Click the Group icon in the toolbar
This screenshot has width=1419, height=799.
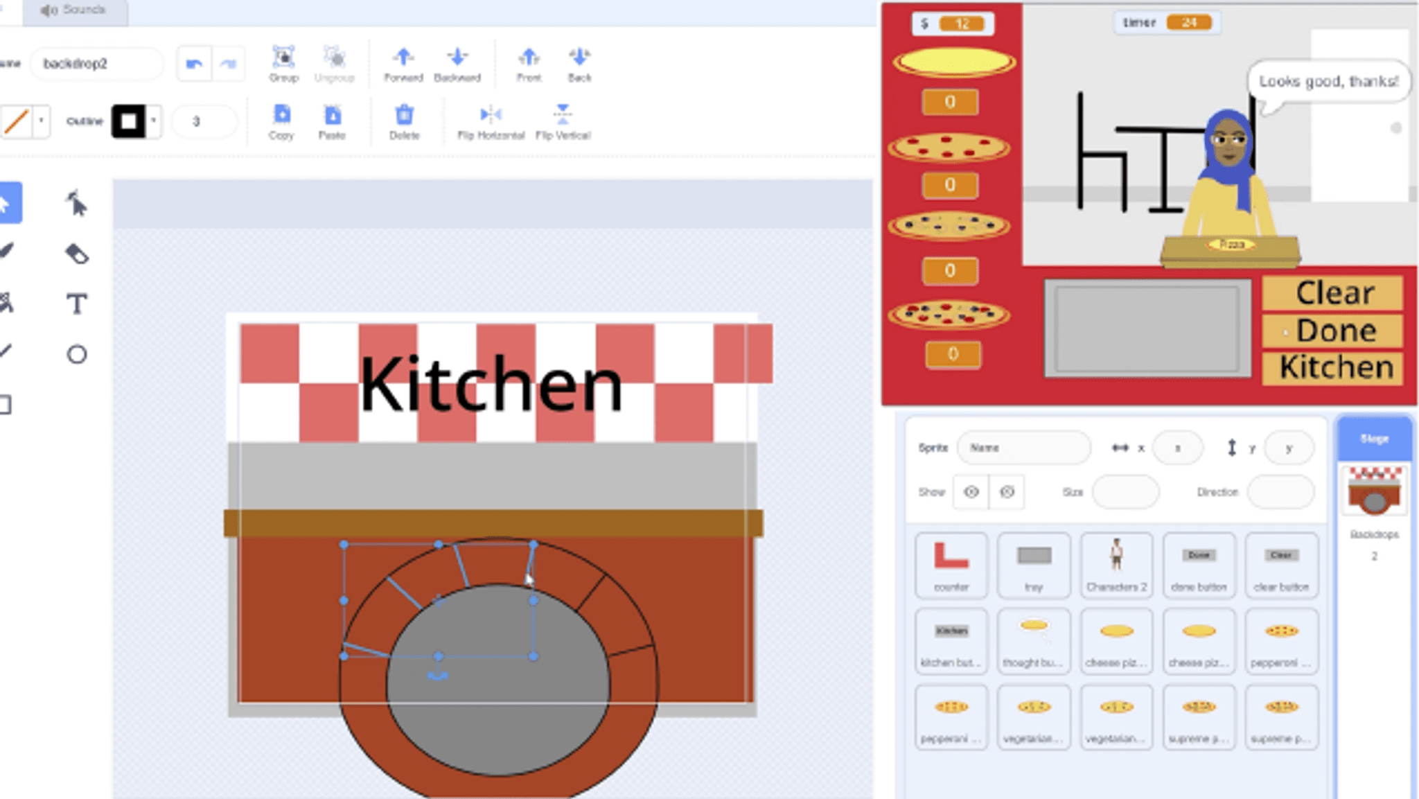click(x=283, y=58)
